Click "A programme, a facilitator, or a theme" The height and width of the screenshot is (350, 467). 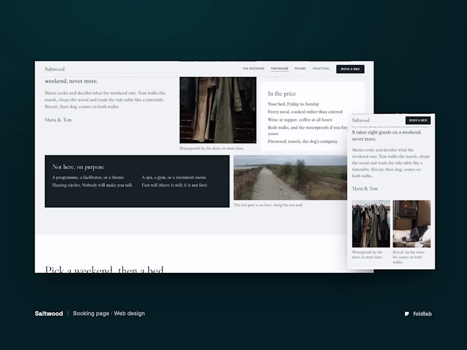point(88,177)
